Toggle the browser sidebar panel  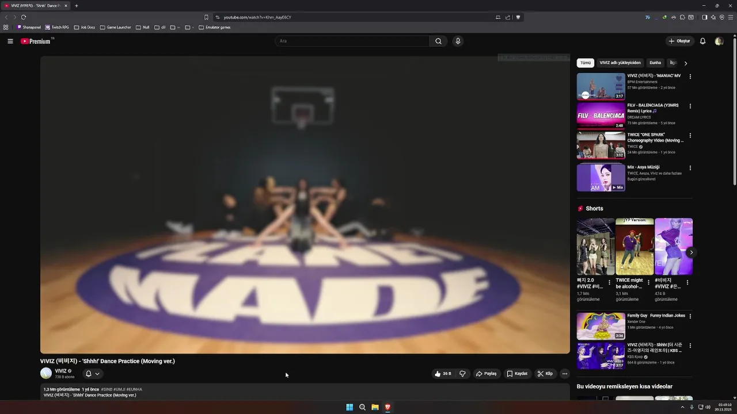(x=704, y=17)
